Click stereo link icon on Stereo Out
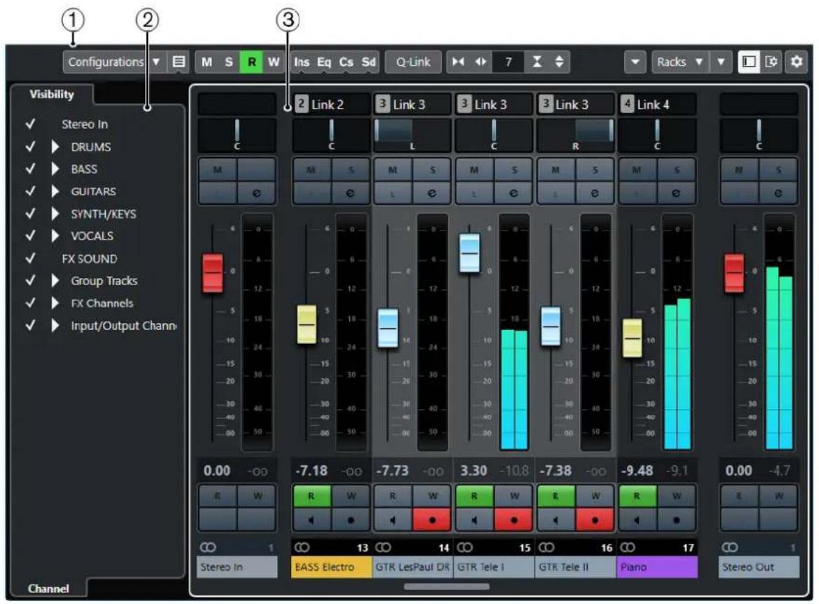Viewport: 819px width, 604px height. click(x=730, y=547)
